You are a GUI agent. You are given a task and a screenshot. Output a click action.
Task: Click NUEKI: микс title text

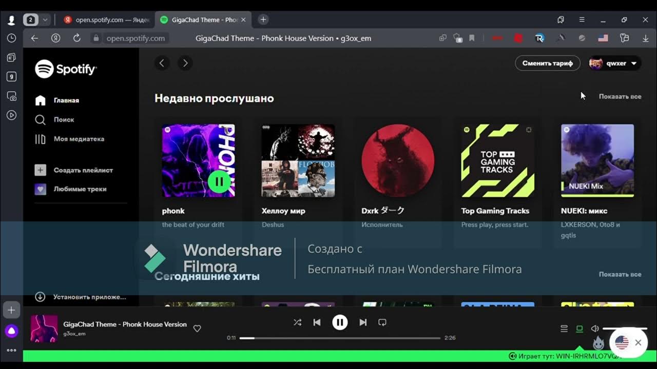coord(585,211)
